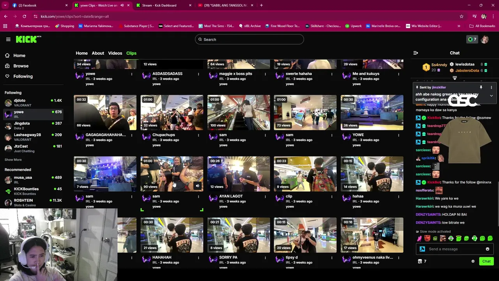Go back to the previous page

[x=5, y=16]
